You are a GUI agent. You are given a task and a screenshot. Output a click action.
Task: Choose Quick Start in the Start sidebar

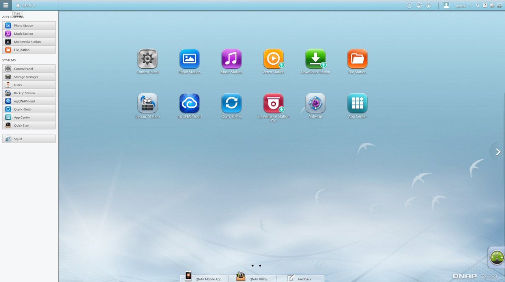pyautogui.click(x=29, y=125)
